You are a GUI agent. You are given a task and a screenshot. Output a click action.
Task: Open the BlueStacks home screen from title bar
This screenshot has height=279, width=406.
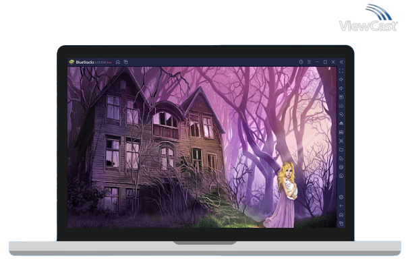pyautogui.click(x=118, y=62)
